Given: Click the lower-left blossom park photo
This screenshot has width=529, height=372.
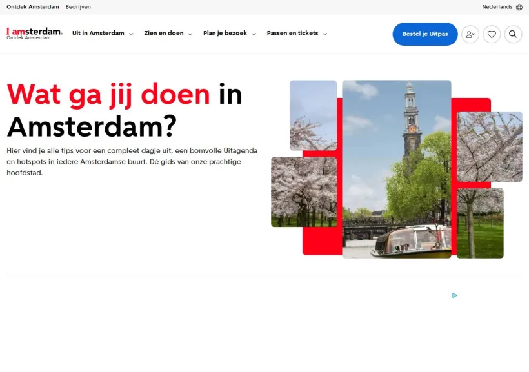Looking at the screenshot, I should (304, 192).
